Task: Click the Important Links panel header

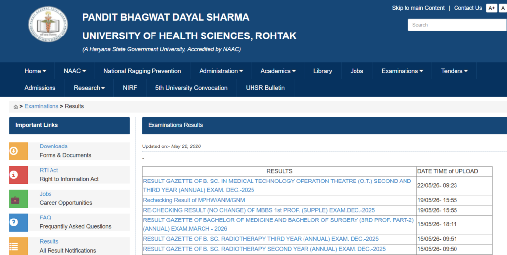Action: click(x=69, y=125)
